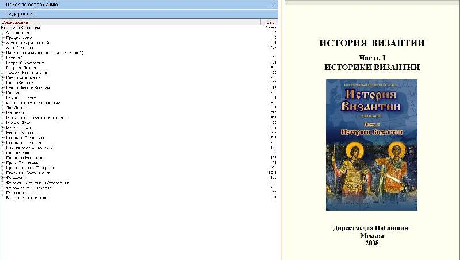
Task: Expand the 'Никифор Вриенний' tree node
Action: point(3,138)
